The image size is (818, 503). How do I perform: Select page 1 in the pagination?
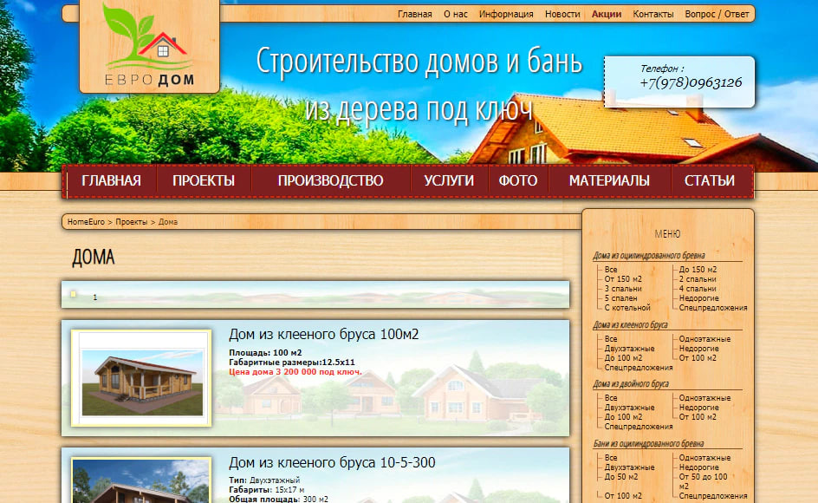(x=95, y=297)
